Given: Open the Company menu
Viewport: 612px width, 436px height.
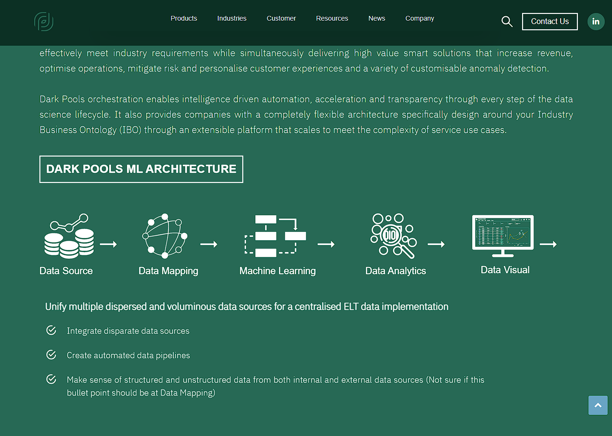Looking at the screenshot, I should pyautogui.click(x=420, y=18).
